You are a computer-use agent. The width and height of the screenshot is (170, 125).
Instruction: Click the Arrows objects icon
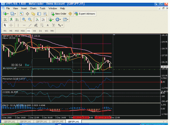[x=59, y=25]
